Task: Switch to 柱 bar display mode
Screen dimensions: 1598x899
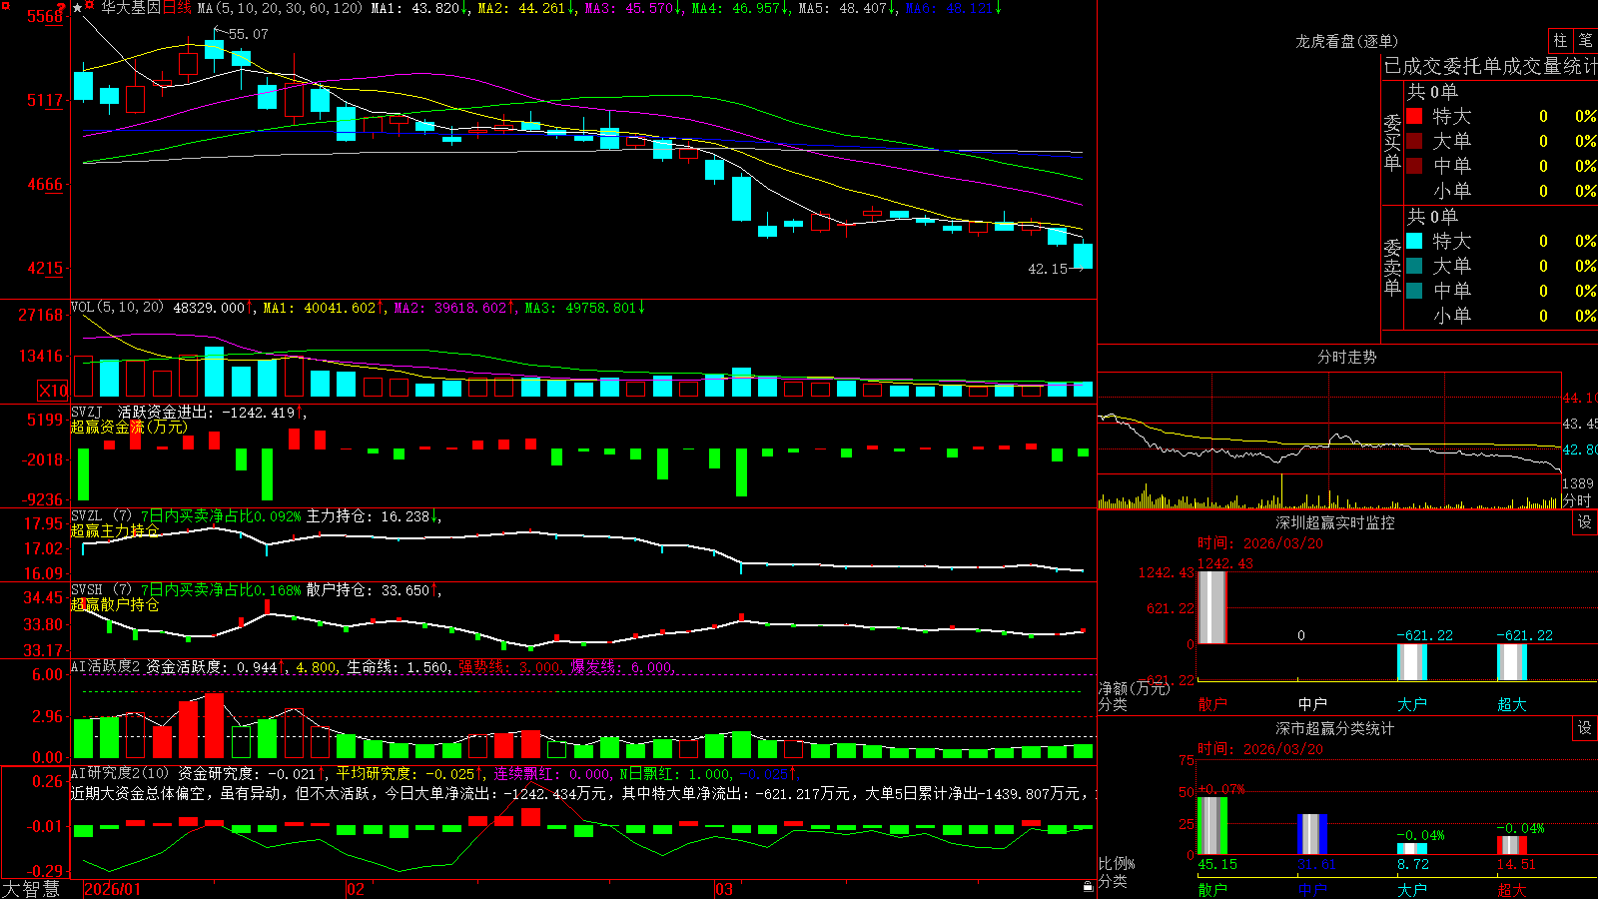Action: [x=1560, y=40]
